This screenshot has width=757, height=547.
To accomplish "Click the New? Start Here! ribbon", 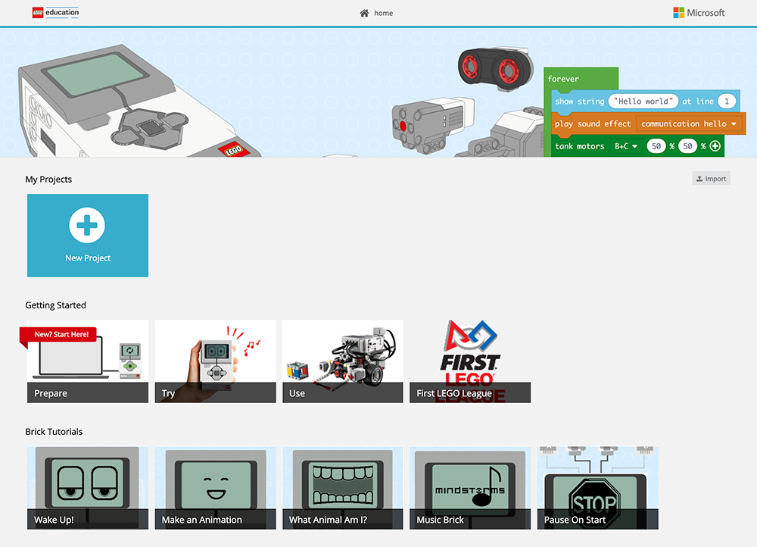I will tap(58, 334).
